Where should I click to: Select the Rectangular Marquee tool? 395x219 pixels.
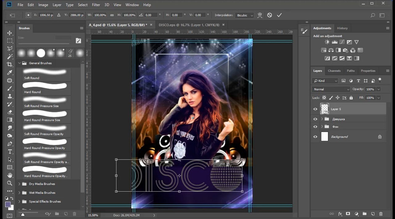pos(10,41)
